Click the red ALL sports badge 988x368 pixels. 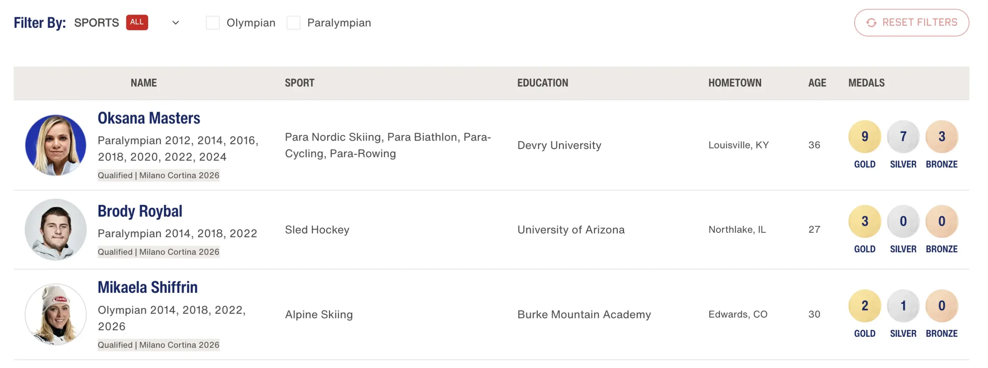137,22
